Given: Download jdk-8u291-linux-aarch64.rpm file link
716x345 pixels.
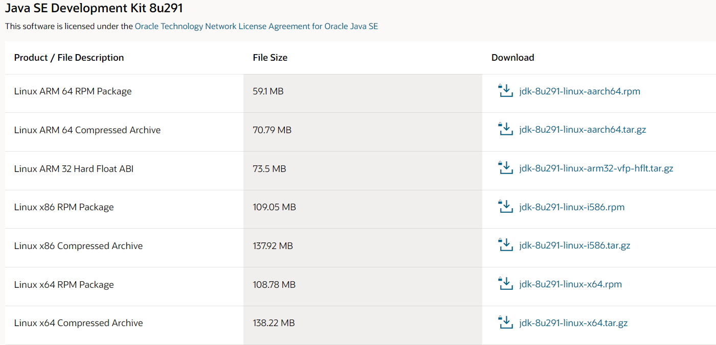Looking at the screenshot, I should pos(579,91).
